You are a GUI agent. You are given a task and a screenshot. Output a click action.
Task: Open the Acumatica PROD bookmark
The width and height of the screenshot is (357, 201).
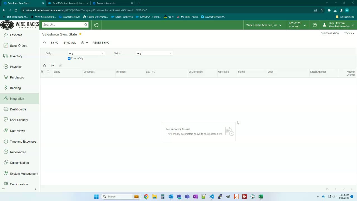[x=69, y=17]
